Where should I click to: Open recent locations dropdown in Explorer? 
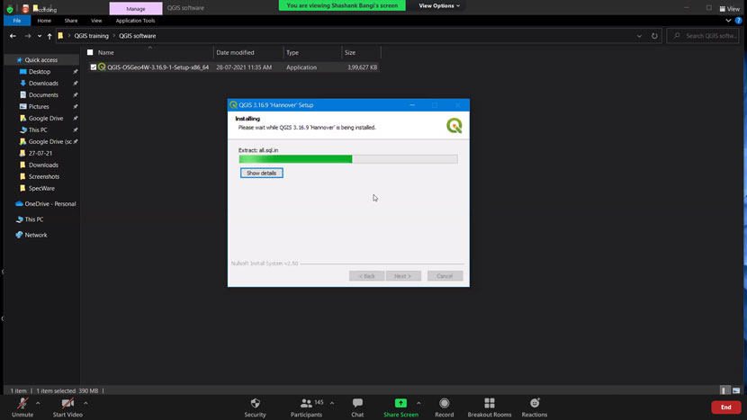pos(40,36)
